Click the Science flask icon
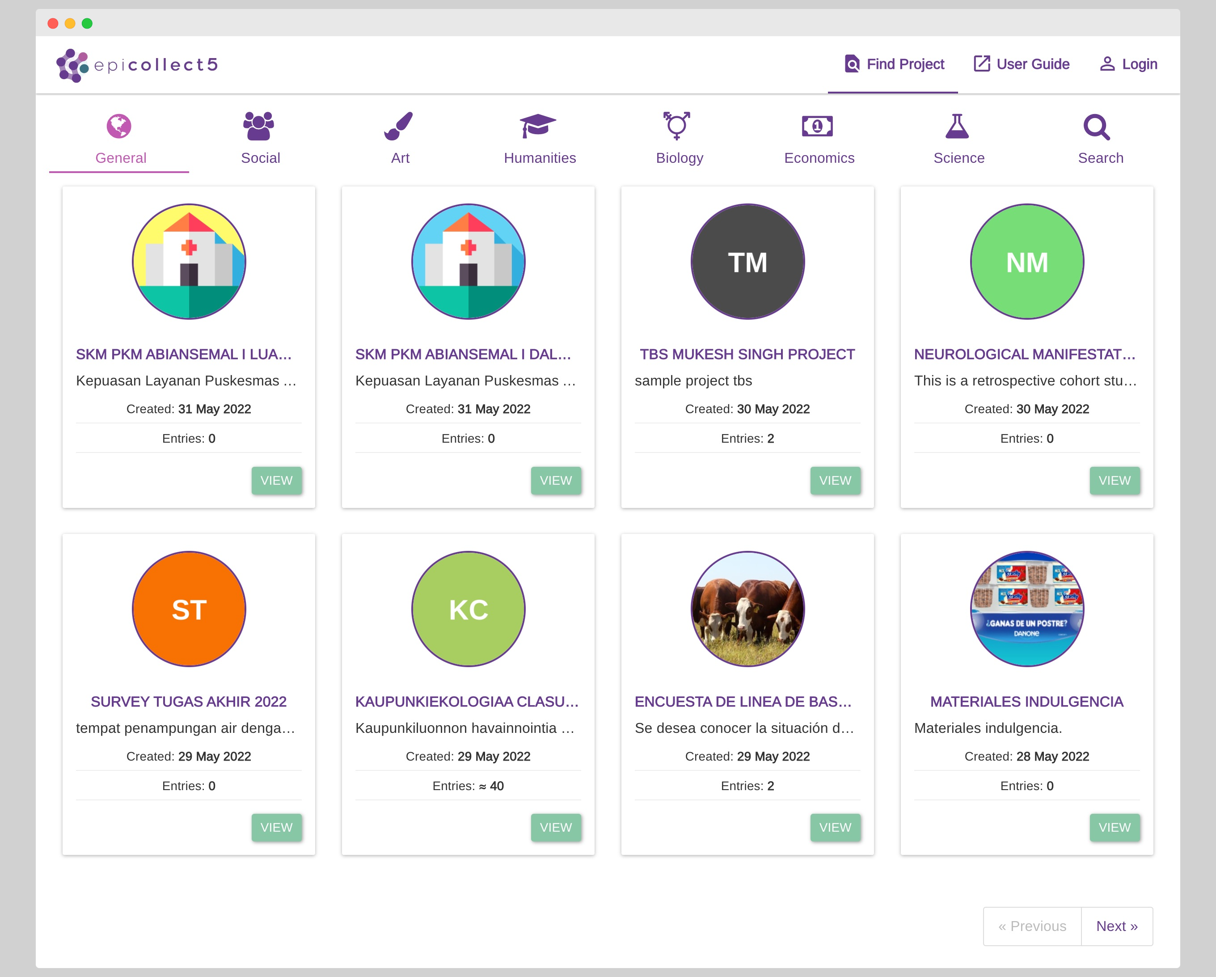Image resolution: width=1216 pixels, height=977 pixels. [957, 126]
